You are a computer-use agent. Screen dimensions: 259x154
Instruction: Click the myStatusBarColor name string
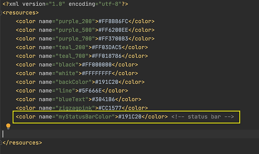(x=85, y=117)
